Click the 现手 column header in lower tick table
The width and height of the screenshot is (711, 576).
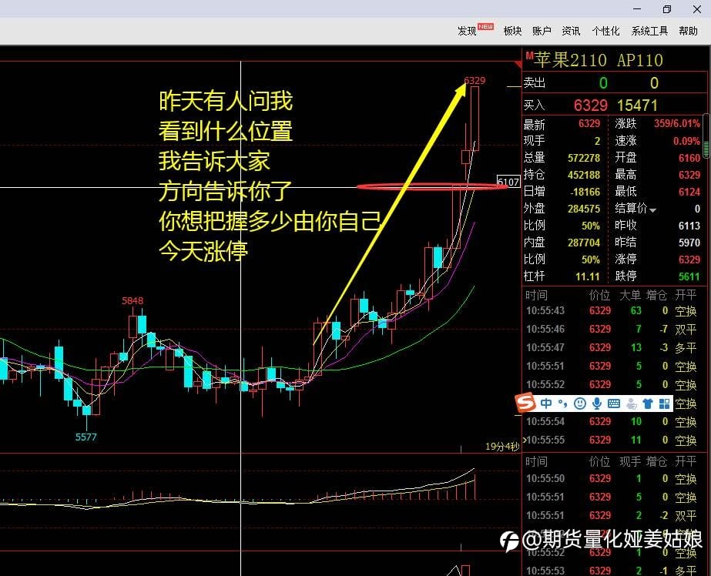630,461
